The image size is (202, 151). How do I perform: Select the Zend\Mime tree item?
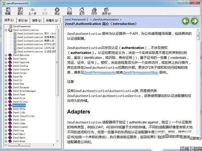(x=19, y=141)
